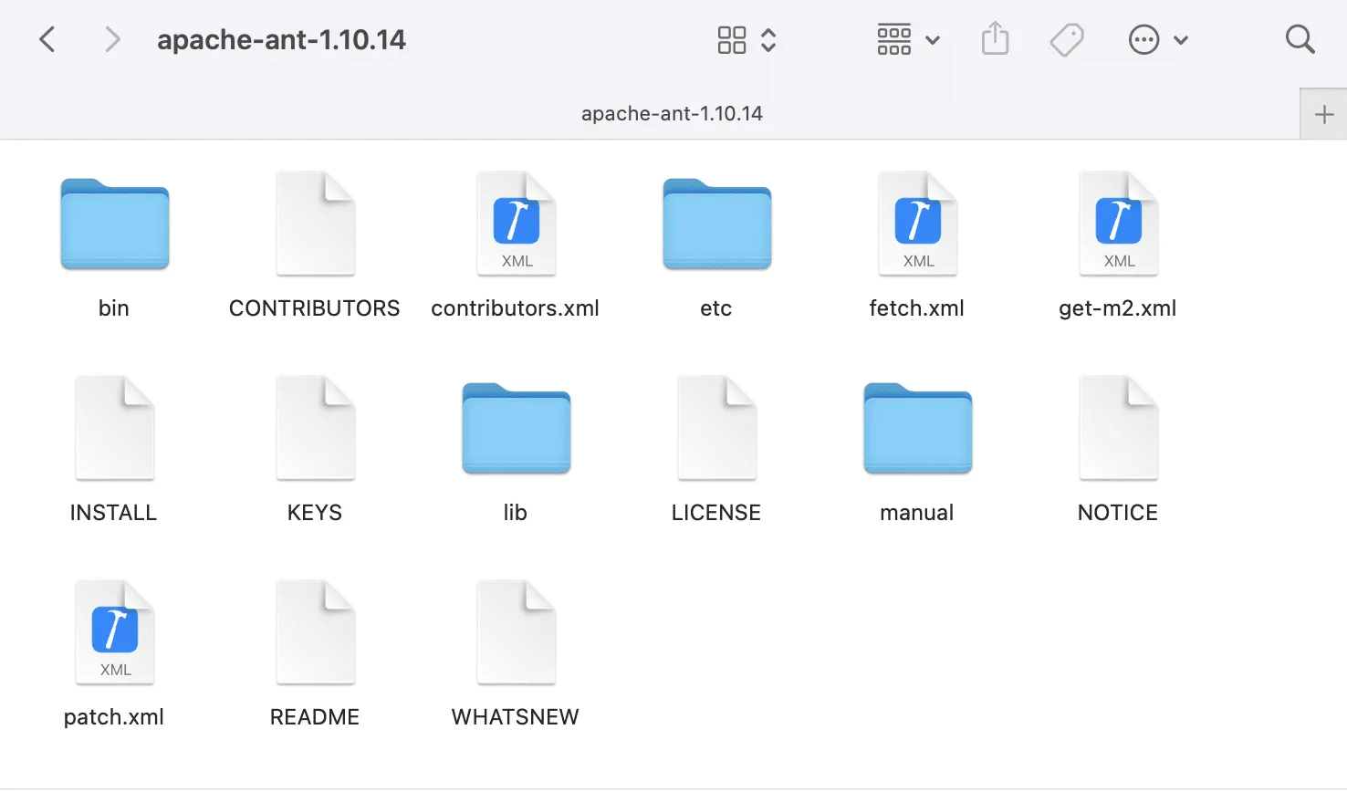This screenshot has width=1347, height=792.
Task: Select the LICENSE file icon
Action: pos(716,427)
